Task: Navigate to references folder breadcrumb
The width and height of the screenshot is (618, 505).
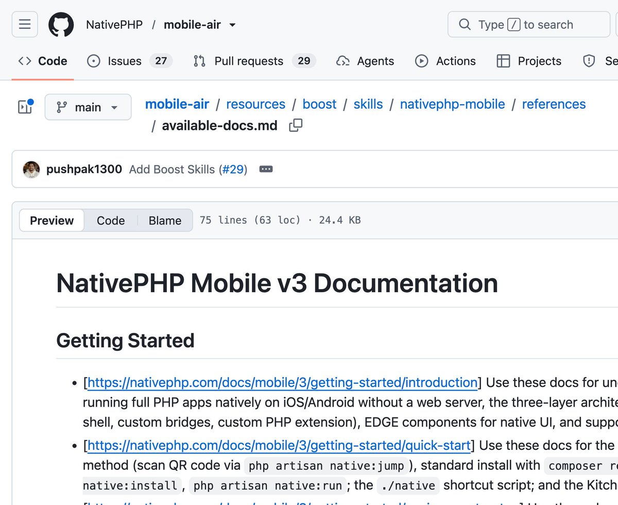Action: pyautogui.click(x=554, y=104)
